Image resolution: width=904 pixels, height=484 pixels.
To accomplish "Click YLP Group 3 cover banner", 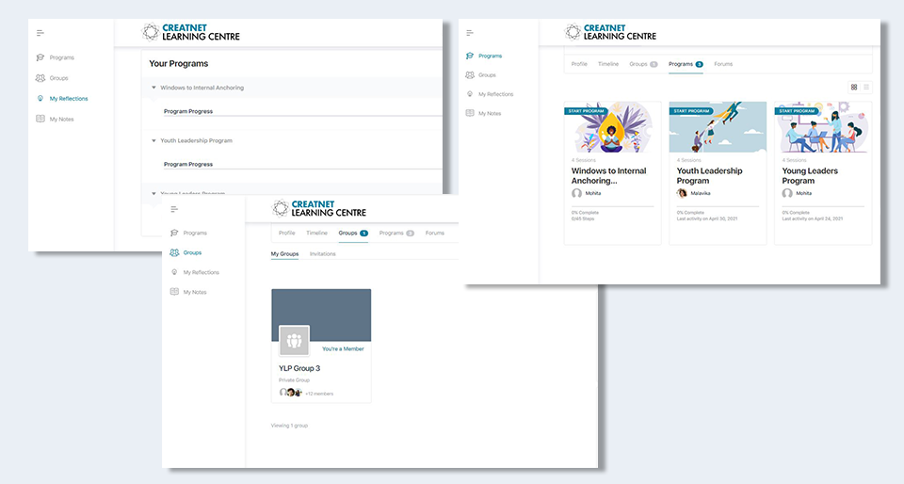I will [x=321, y=315].
